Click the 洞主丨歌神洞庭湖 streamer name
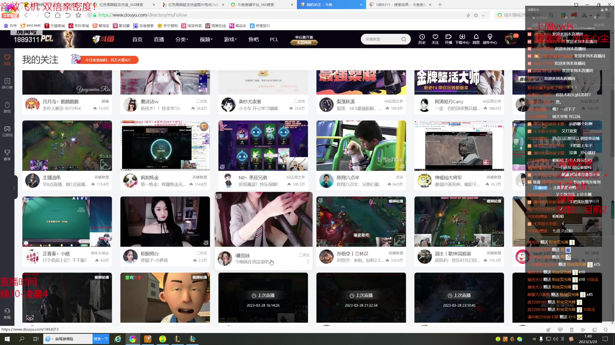The image size is (615, 345). (x=453, y=254)
